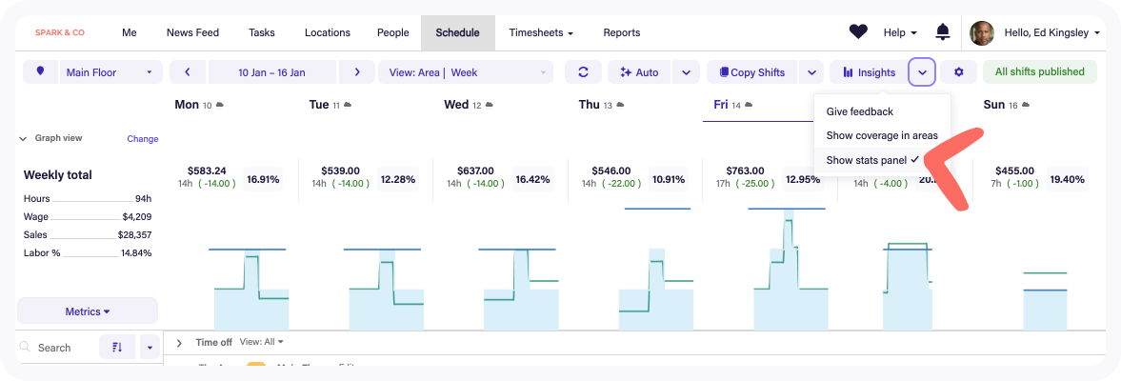Go to next week arrow
1121x381 pixels.
pyautogui.click(x=356, y=72)
